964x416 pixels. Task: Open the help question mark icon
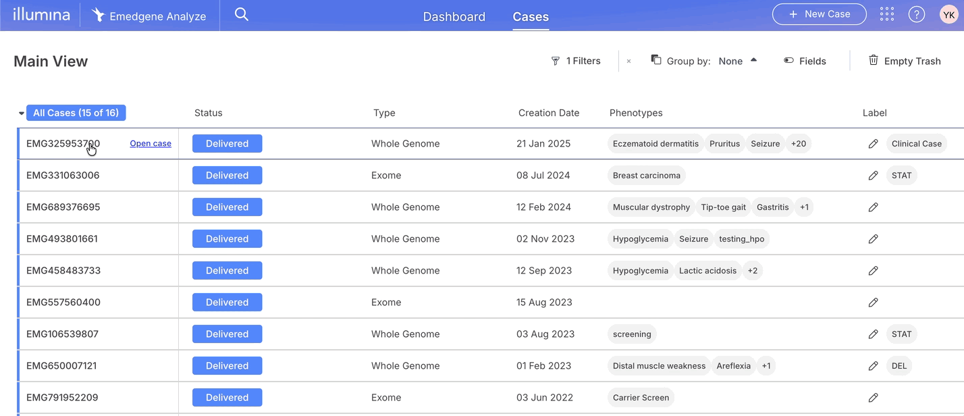point(916,14)
